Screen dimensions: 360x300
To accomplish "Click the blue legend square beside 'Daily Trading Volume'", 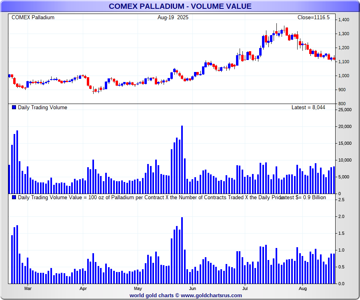I will (14, 107).
